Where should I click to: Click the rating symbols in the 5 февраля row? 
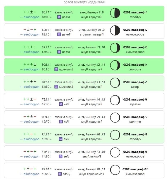(x=30, y=82)
